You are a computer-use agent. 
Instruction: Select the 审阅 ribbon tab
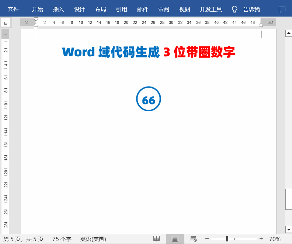click(x=164, y=9)
